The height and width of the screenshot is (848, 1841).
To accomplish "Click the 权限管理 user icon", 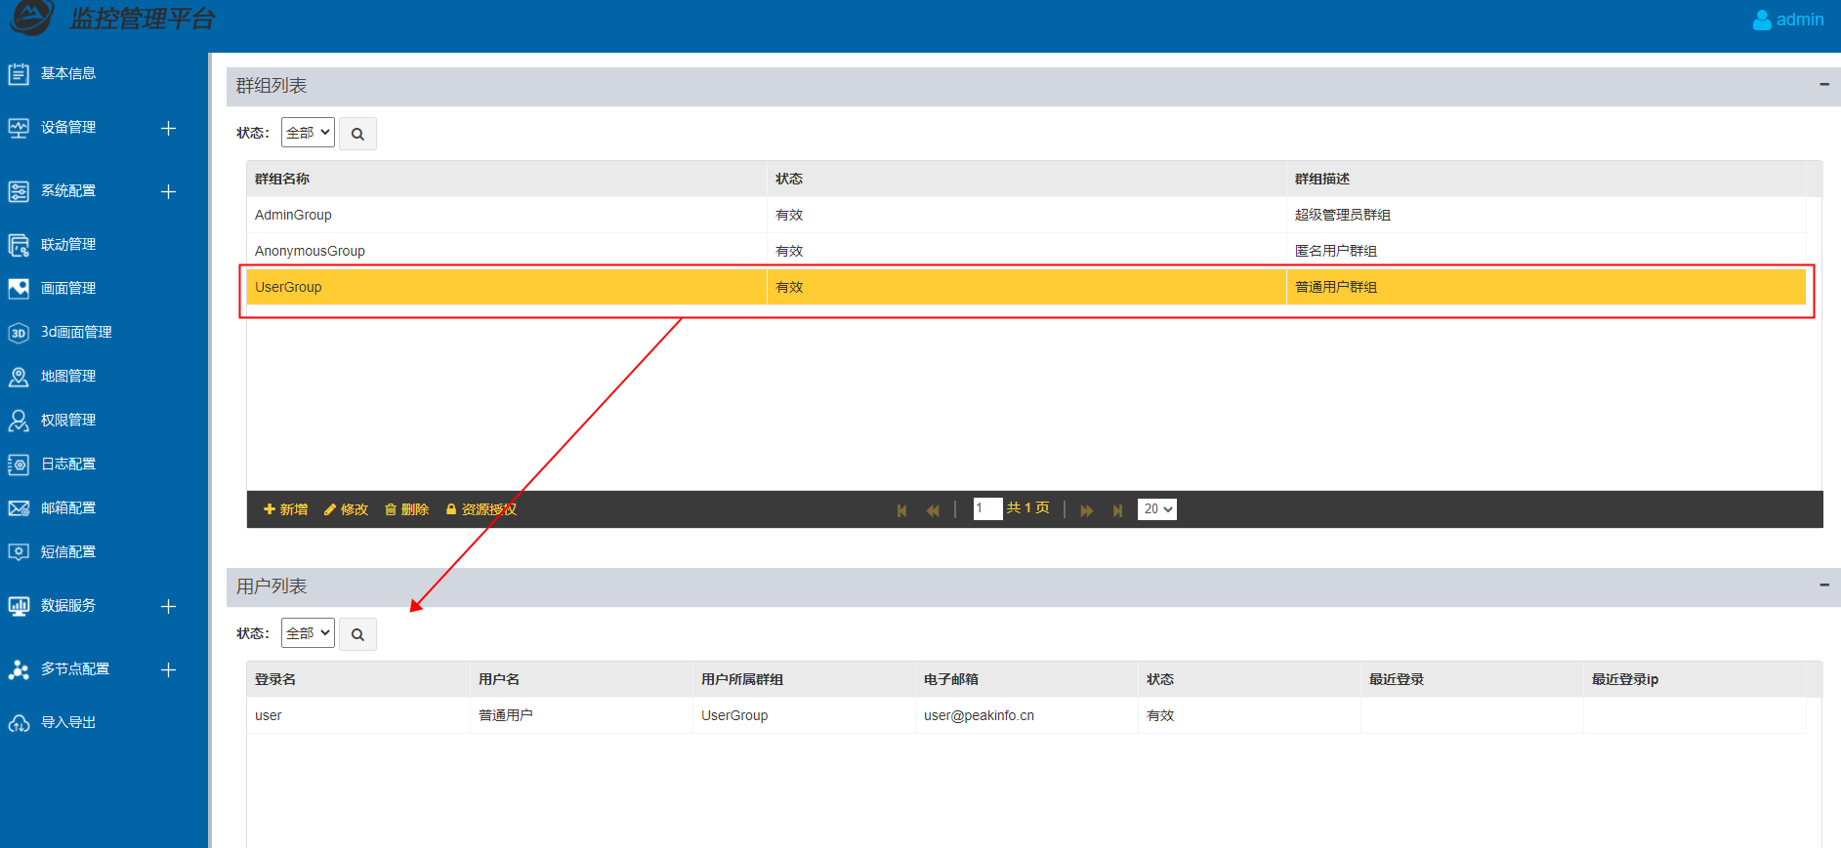I will point(19,421).
